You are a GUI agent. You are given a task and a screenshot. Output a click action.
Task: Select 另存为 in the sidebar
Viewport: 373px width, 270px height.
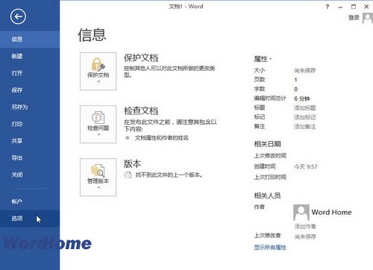point(30,107)
